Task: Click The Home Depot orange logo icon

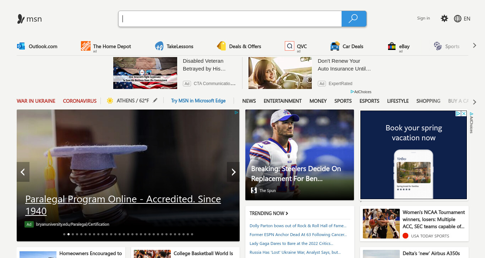Action: (x=86, y=46)
